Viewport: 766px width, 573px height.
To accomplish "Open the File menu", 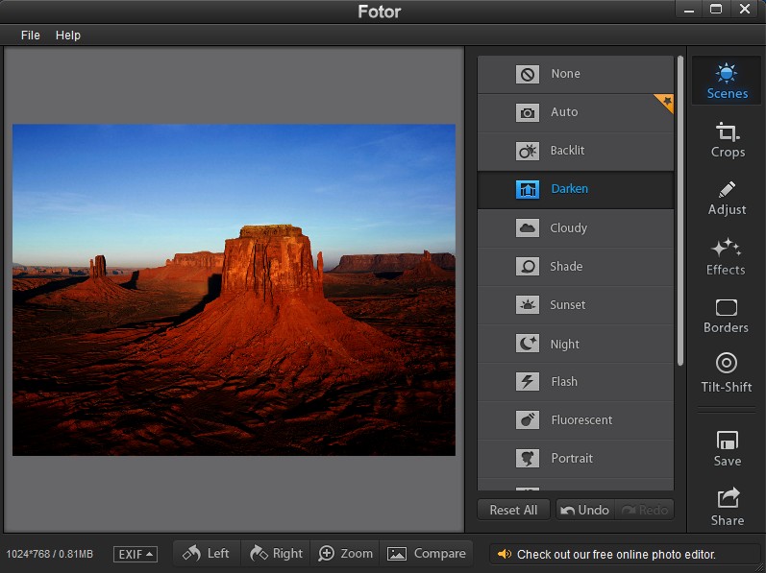I will click(x=31, y=35).
